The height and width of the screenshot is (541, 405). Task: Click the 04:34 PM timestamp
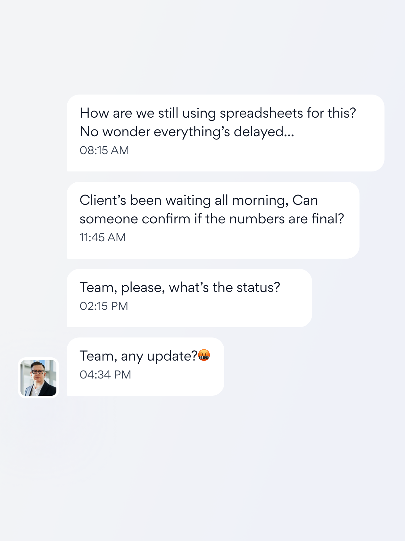click(x=105, y=375)
